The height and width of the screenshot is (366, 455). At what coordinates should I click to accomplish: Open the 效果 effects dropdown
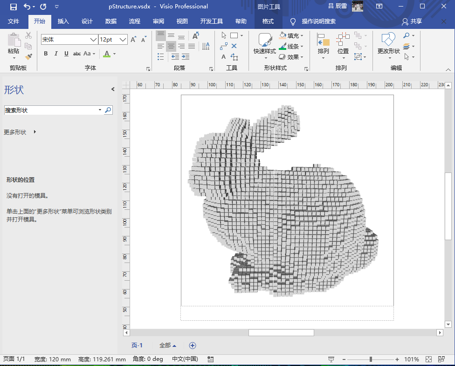(291, 57)
